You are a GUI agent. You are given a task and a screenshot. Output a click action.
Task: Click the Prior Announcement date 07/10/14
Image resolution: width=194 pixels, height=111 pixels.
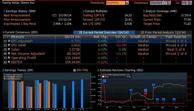pyautogui.click(x=65, y=20)
